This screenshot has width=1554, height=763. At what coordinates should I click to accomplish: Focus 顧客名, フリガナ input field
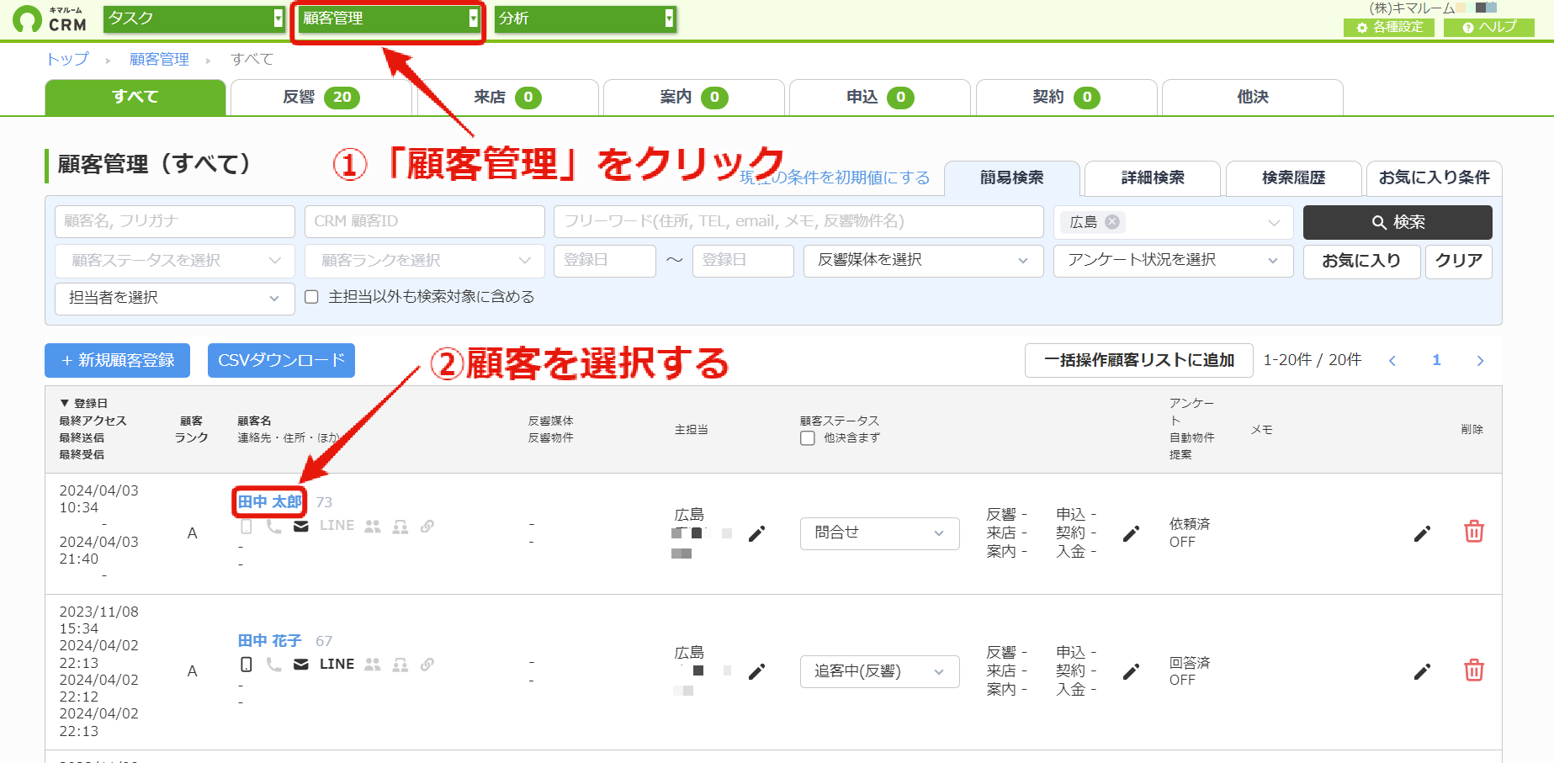pyautogui.click(x=175, y=222)
